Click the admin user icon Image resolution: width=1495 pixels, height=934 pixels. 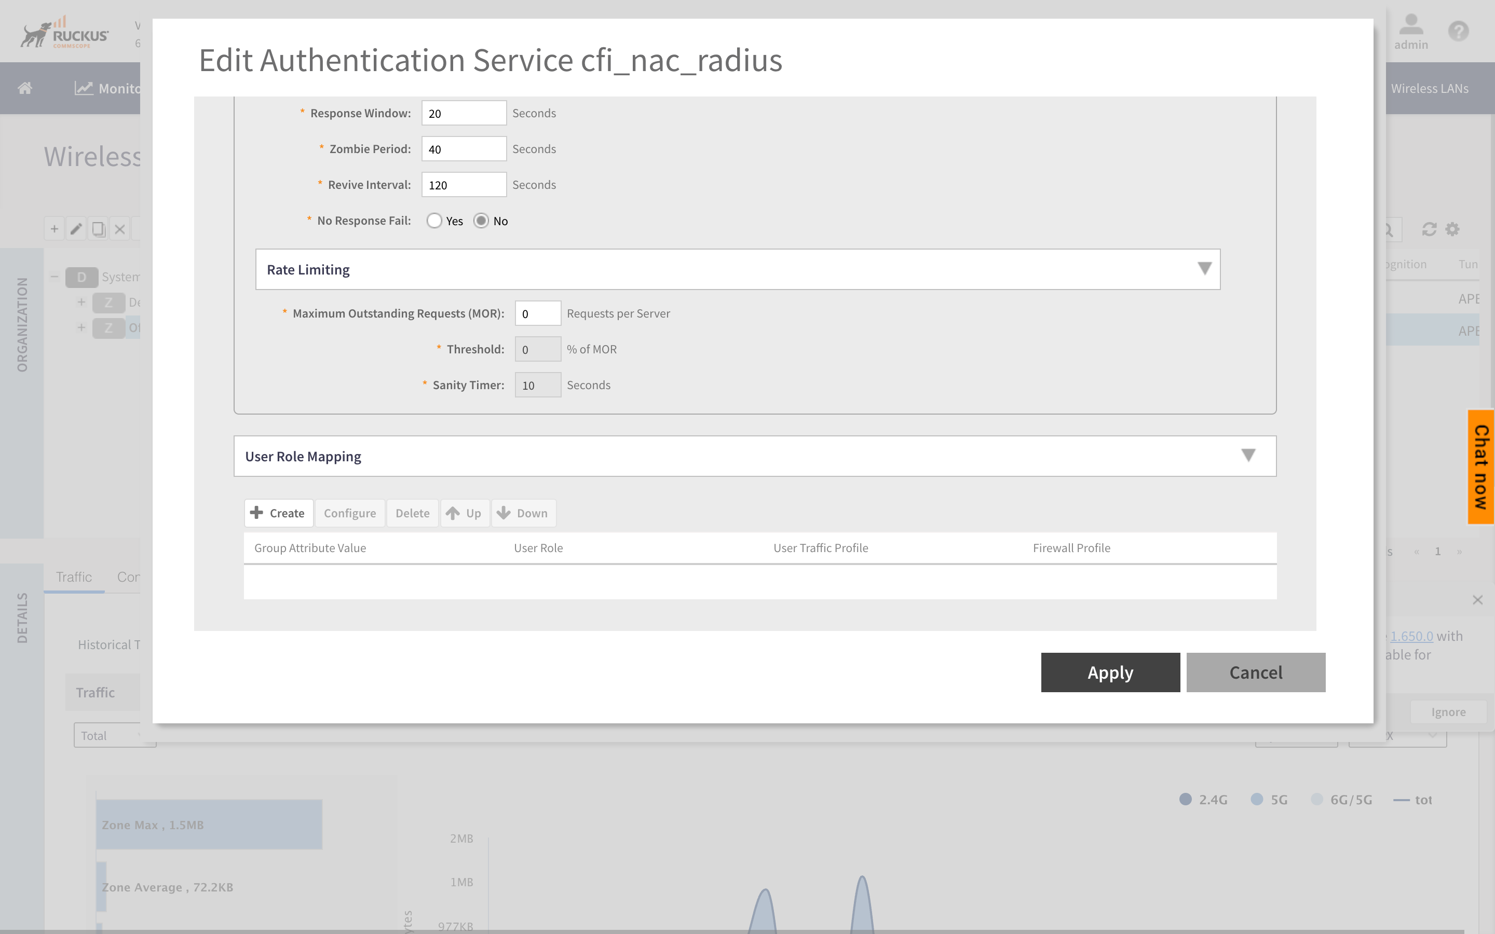(1411, 26)
